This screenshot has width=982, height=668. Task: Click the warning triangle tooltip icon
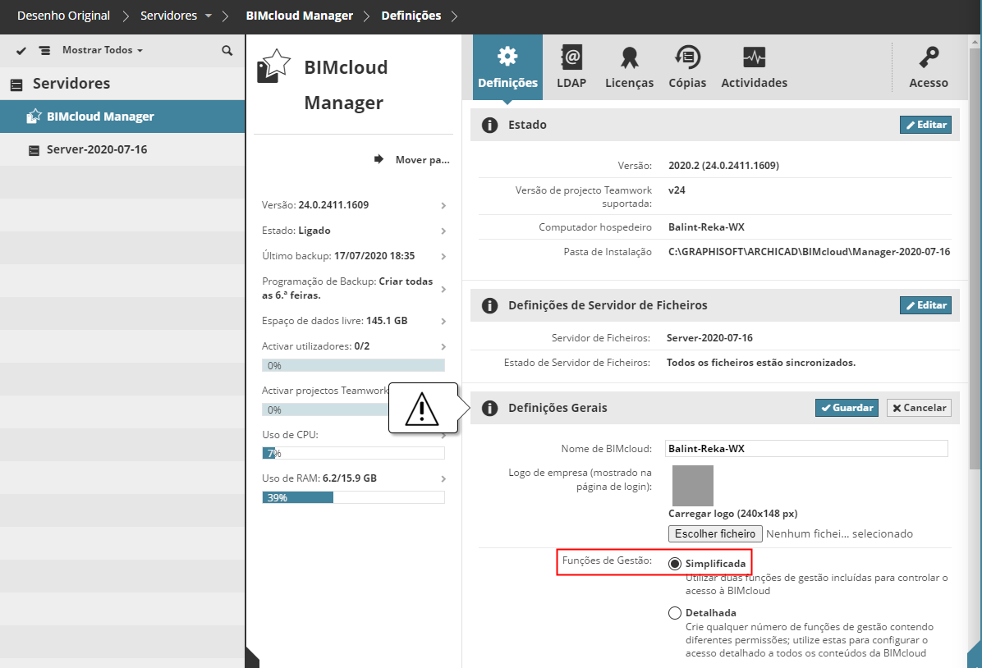[421, 409]
